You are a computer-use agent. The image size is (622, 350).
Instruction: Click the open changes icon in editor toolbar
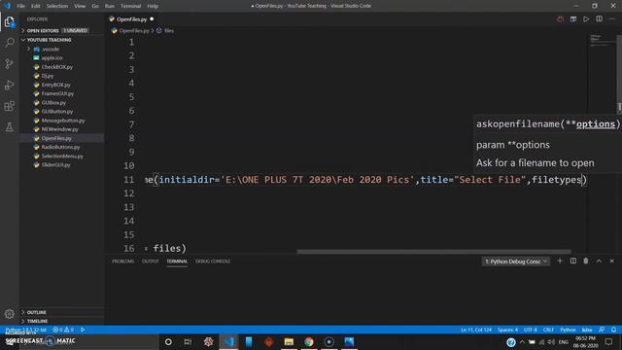(x=573, y=19)
